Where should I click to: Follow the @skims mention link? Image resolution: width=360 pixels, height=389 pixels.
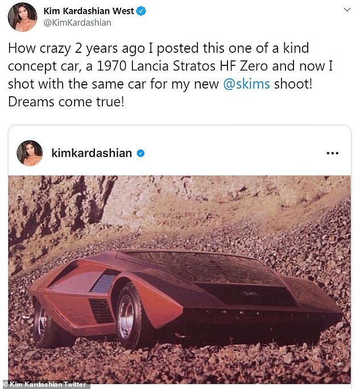point(246,84)
